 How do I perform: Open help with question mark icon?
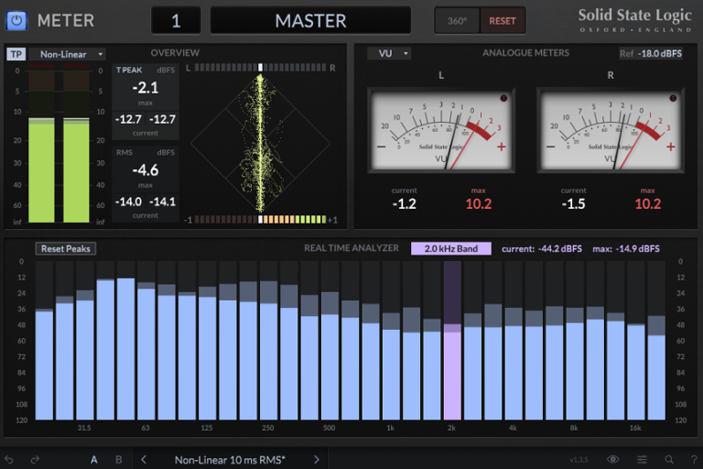[694, 459]
